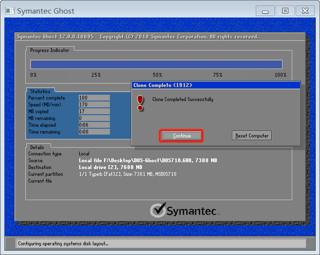Click the Symantec Ghost window title text
This screenshot has height=255, width=320.
(46, 11)
